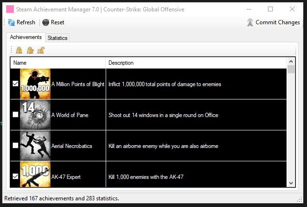The image size is (307, 207).
Task: Click the Reset bomb icon button
Action: click(53, 22)
